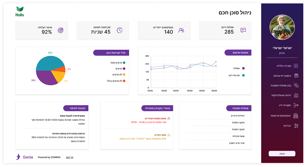Click the purple 38% pie chart slice

pyautogui.click(x=46, y=77)
